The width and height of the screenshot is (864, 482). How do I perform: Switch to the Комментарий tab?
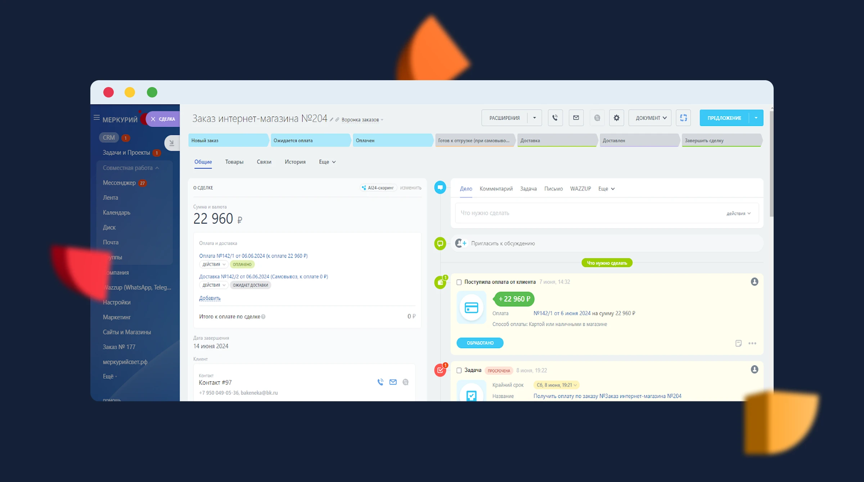496,189
